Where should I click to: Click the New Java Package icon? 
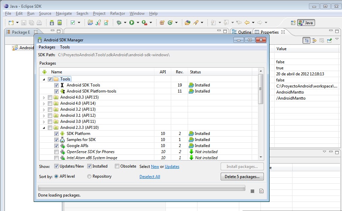tap(162, 23)
